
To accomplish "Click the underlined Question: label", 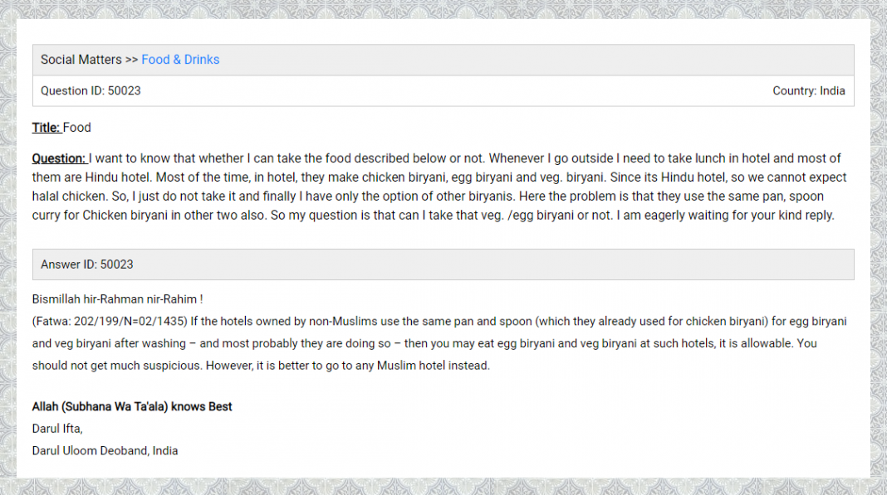I will pyautogui.click(x=59, y=158).
